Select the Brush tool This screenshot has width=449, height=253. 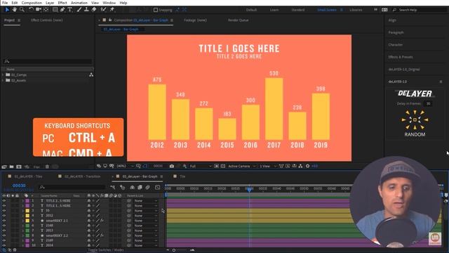[79, 10]
